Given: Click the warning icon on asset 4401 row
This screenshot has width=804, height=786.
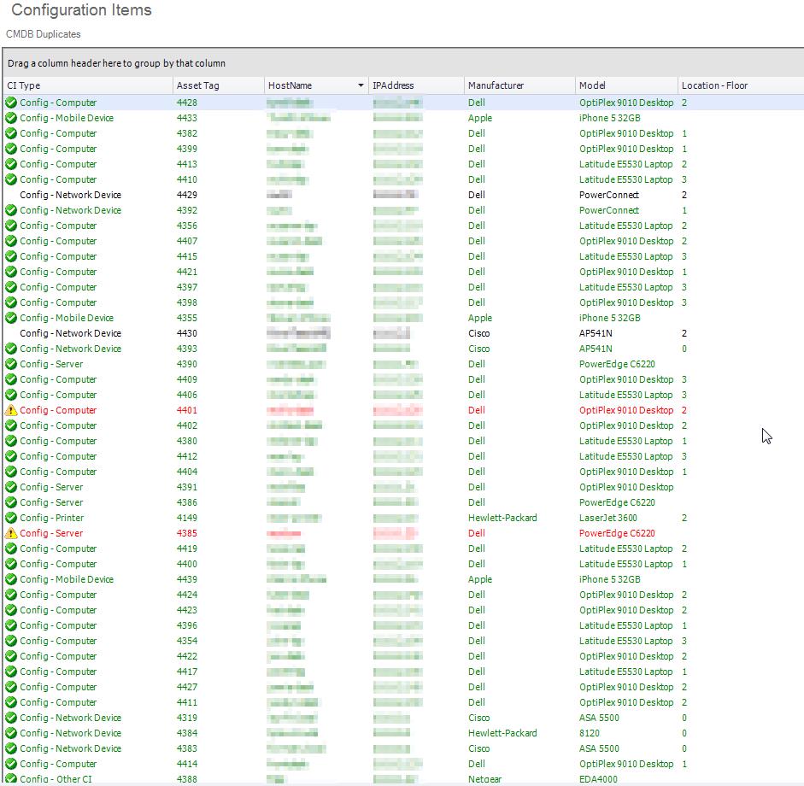Looking at the screenshot, I should click(11, 410).
